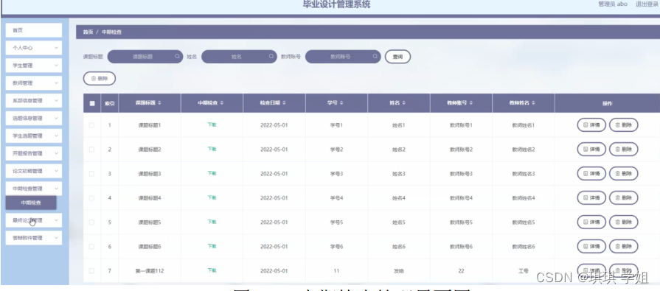660x291 pixels.
Task: Expand the 答辩附件管理 sidebar menu
Action: 34,238
